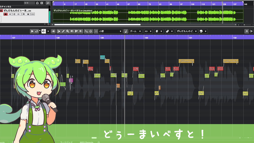The width and height of the screenshot is (254, 143).
Task: Click the color palette icon
Action: (x=201, y=31)
